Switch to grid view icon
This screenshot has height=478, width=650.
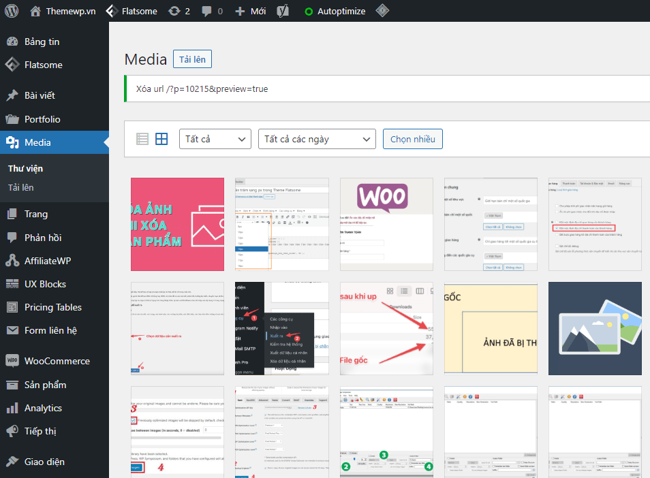coord(161,139)
